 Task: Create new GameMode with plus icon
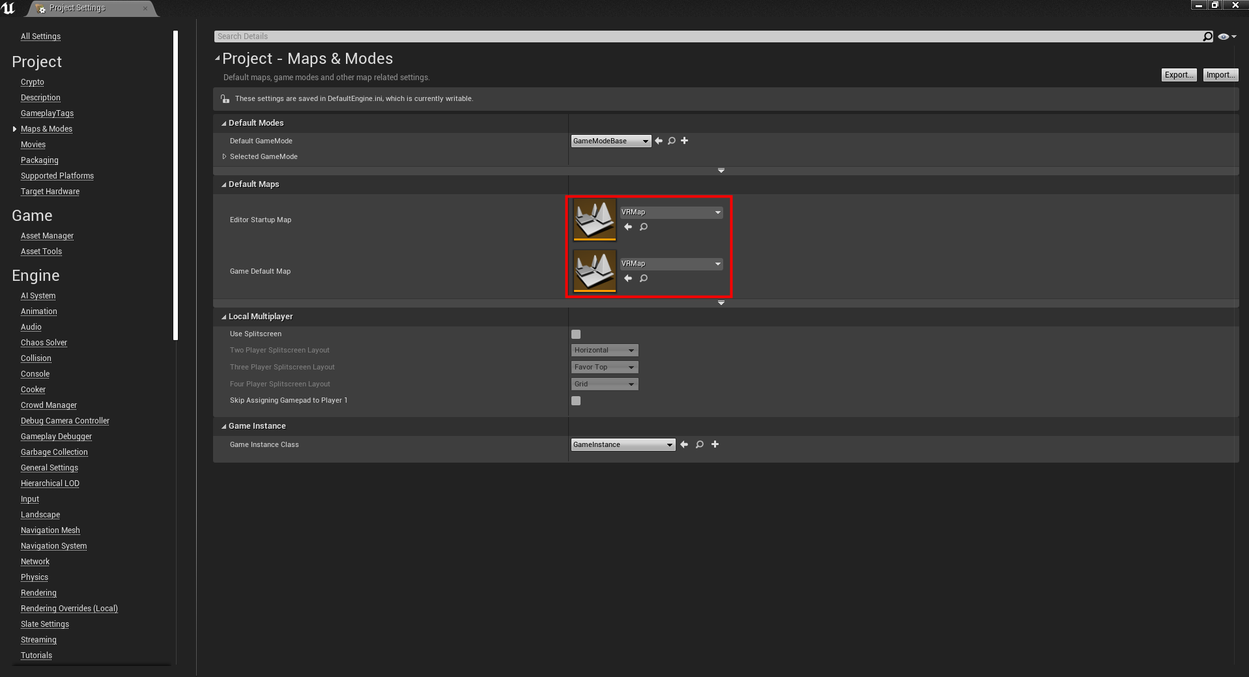click(x=685, y=141)
